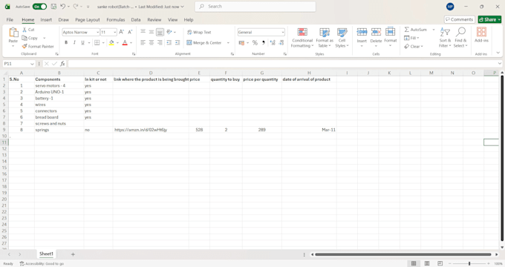
Task: Click the Insert Function fx icon
Action: (x=62, y=64)
